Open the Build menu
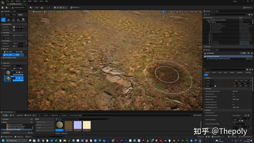The image size is (254, 143). [30, 1]
